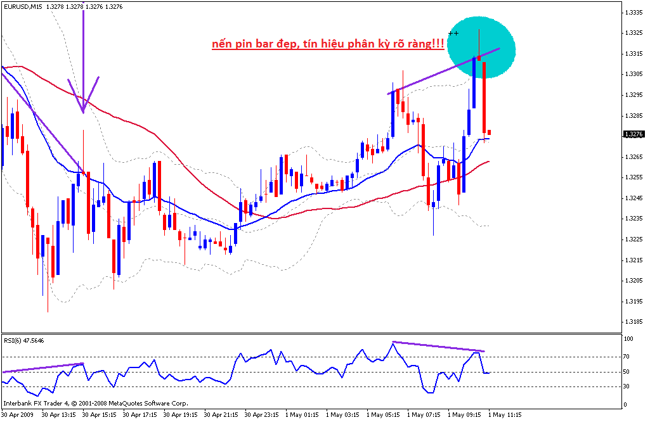
Task: Select the red pin bar annotation text
Action: 328,44
